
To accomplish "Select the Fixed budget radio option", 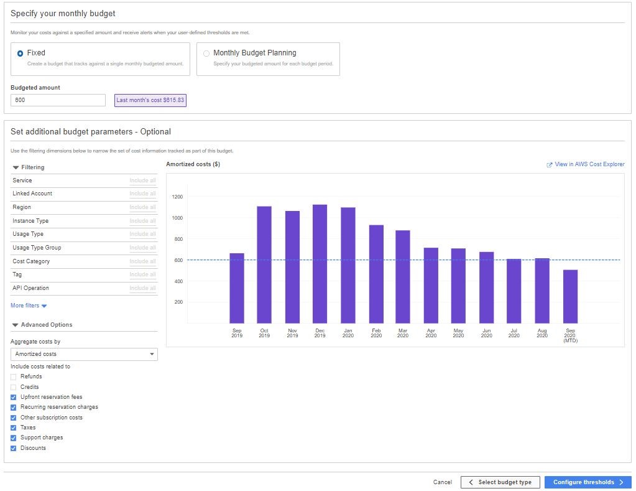I will click(20, 54).
